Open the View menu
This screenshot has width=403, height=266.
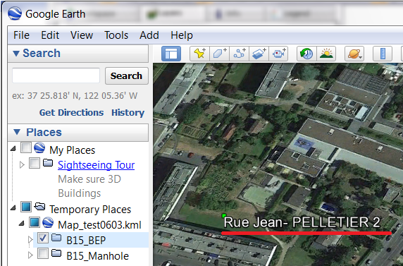tap(82, 35)
